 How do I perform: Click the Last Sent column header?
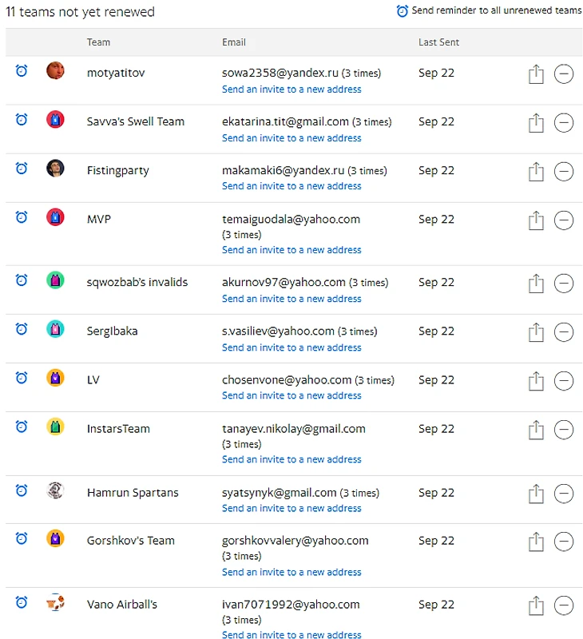(x=438, y=42)
